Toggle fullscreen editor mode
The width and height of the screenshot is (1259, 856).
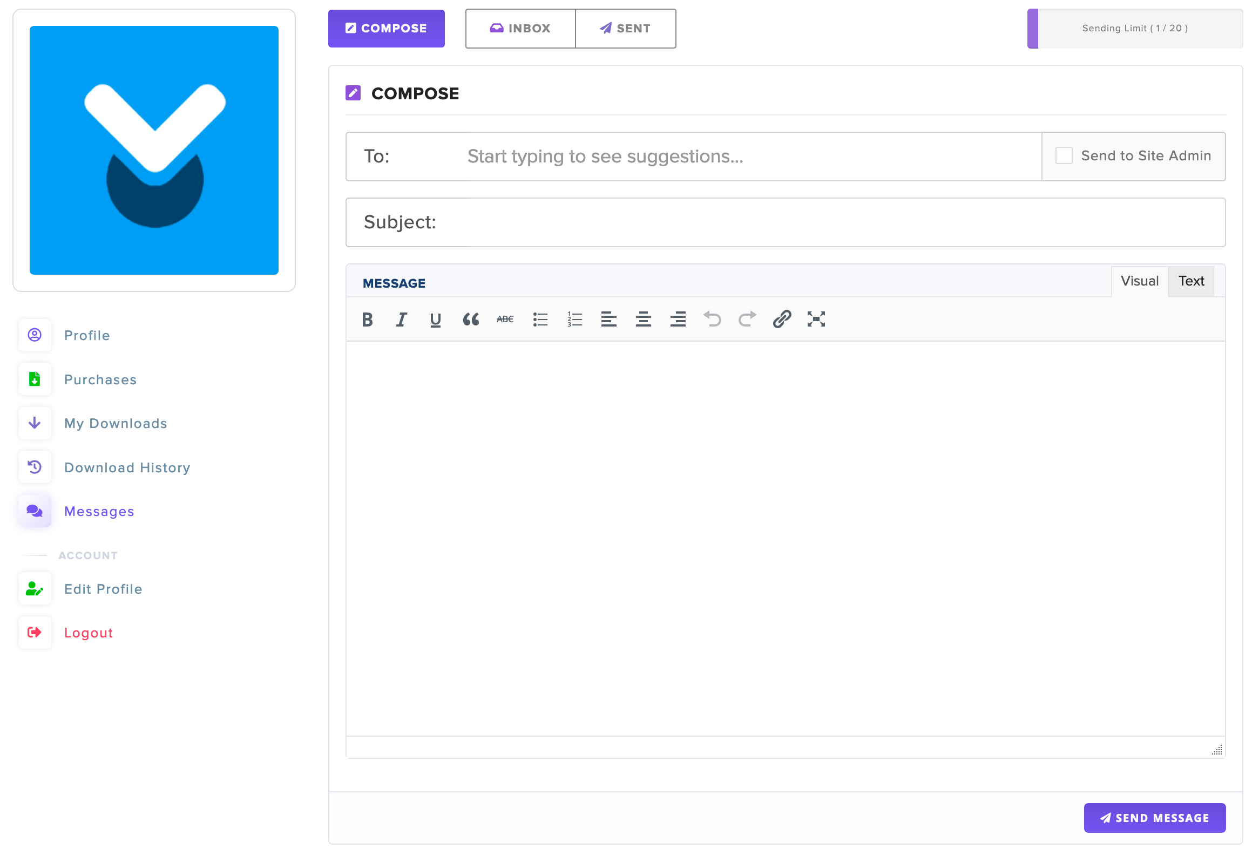coord(816,320)
